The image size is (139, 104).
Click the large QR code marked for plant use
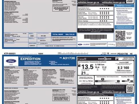coord(120,36)
